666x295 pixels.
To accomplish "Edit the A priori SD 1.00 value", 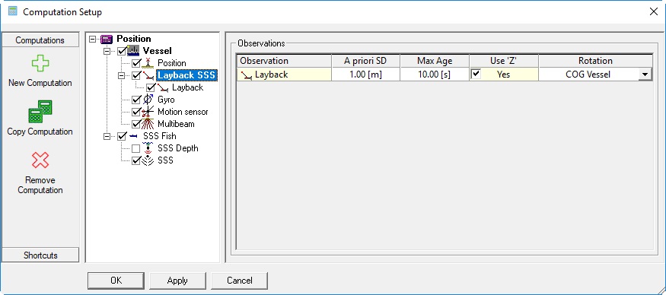I will tap(365, 75).
